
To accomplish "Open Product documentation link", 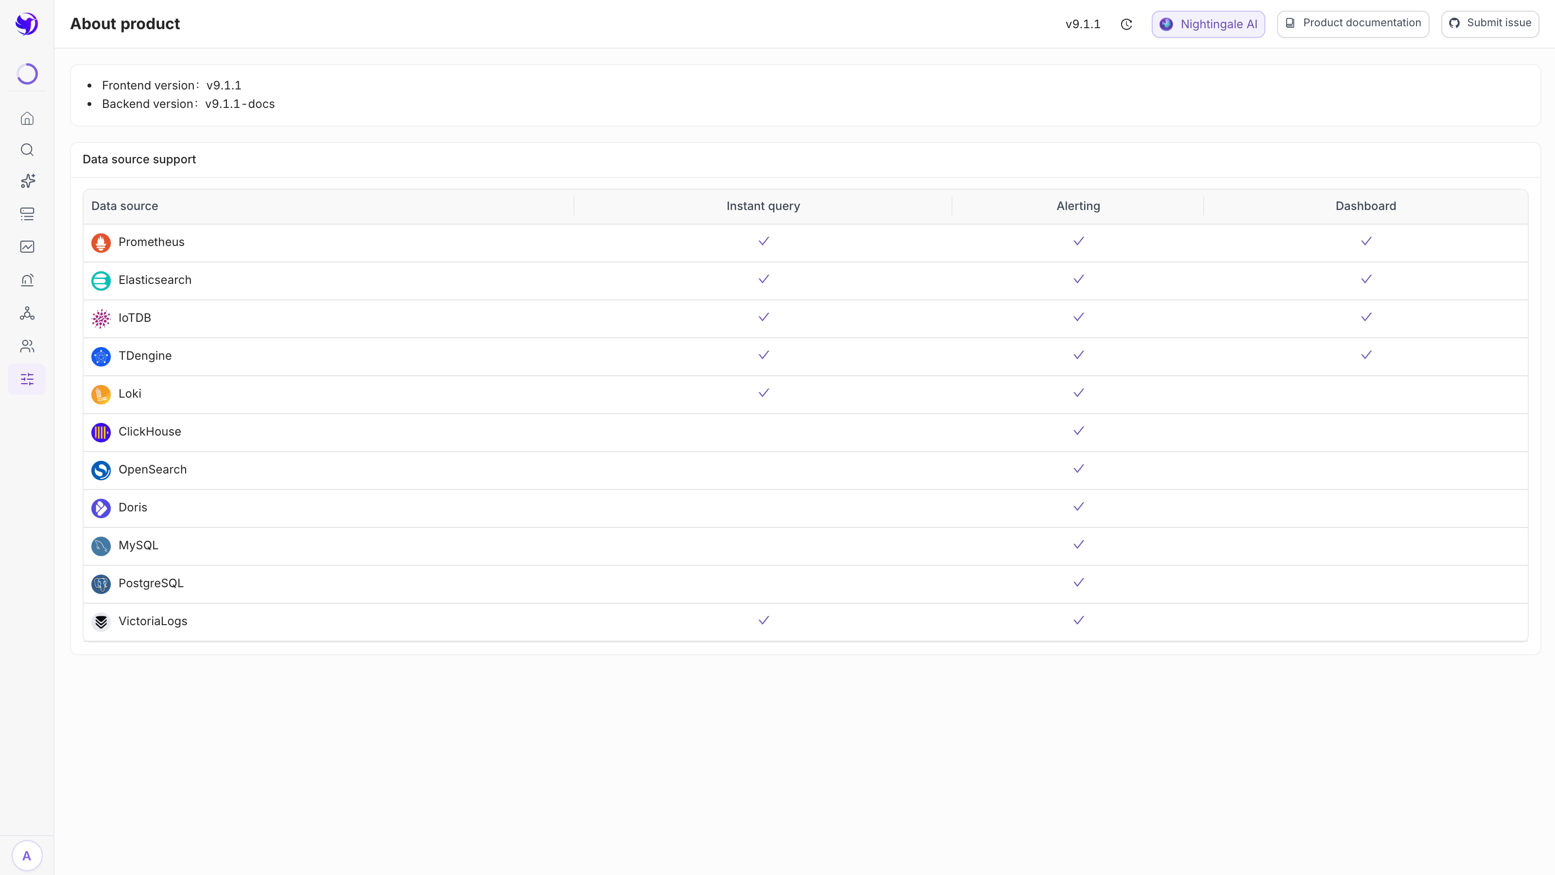I will pos(1353,23).
